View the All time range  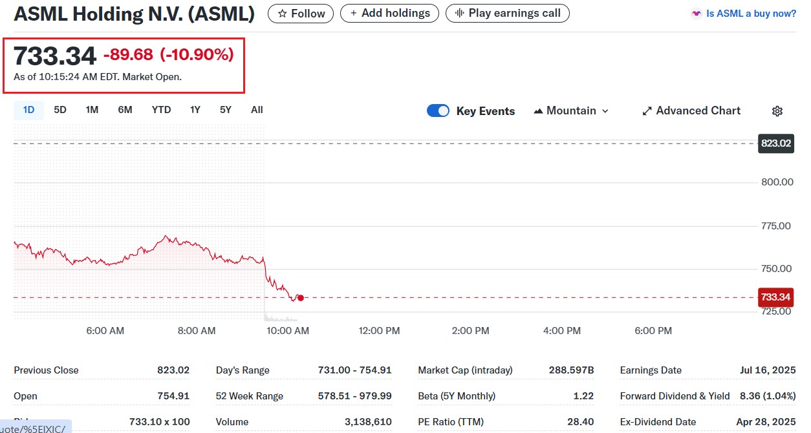[x=257, y=110]
